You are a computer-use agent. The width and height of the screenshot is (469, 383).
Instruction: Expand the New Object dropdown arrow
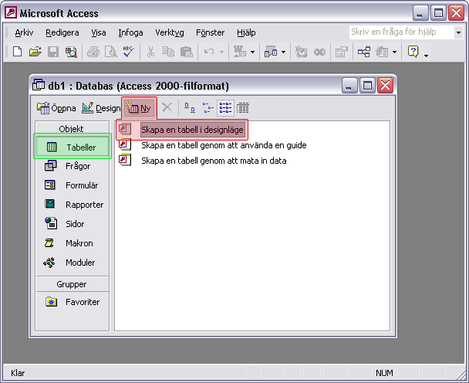pyautogui.click(x=394, y=53)
